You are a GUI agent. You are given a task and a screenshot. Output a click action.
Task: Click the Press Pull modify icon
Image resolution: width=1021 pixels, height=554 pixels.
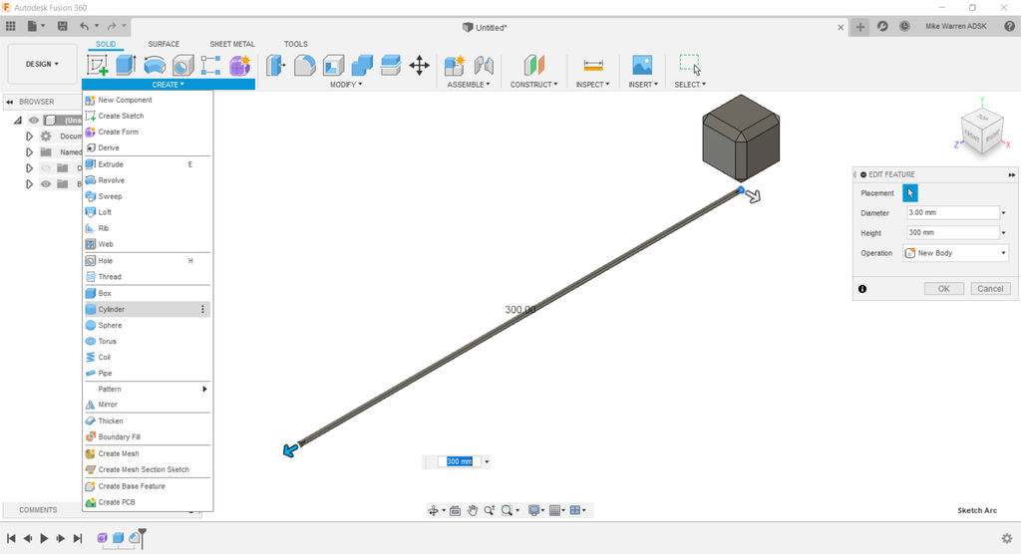click(276, 65)
